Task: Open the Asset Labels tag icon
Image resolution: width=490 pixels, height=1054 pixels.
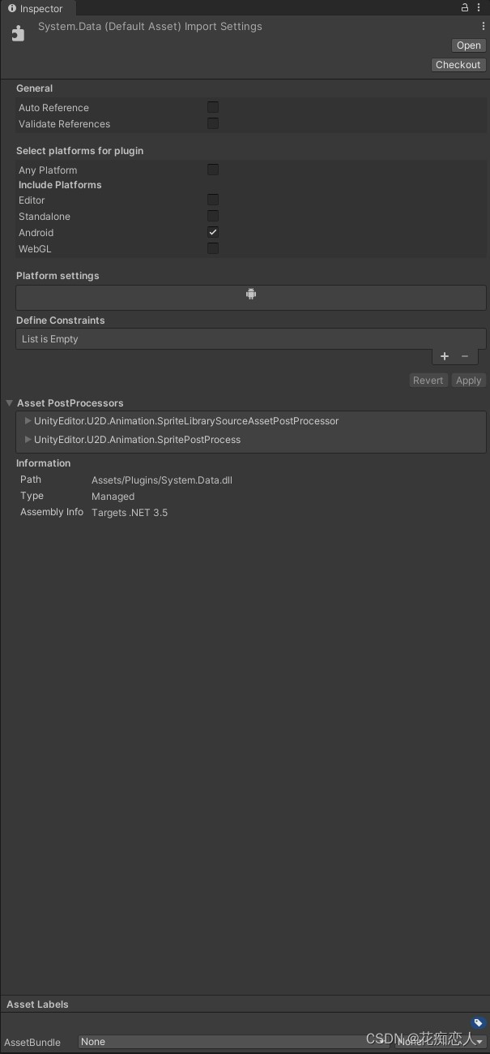Action: pyautogui.click(x=478, y=1023)
